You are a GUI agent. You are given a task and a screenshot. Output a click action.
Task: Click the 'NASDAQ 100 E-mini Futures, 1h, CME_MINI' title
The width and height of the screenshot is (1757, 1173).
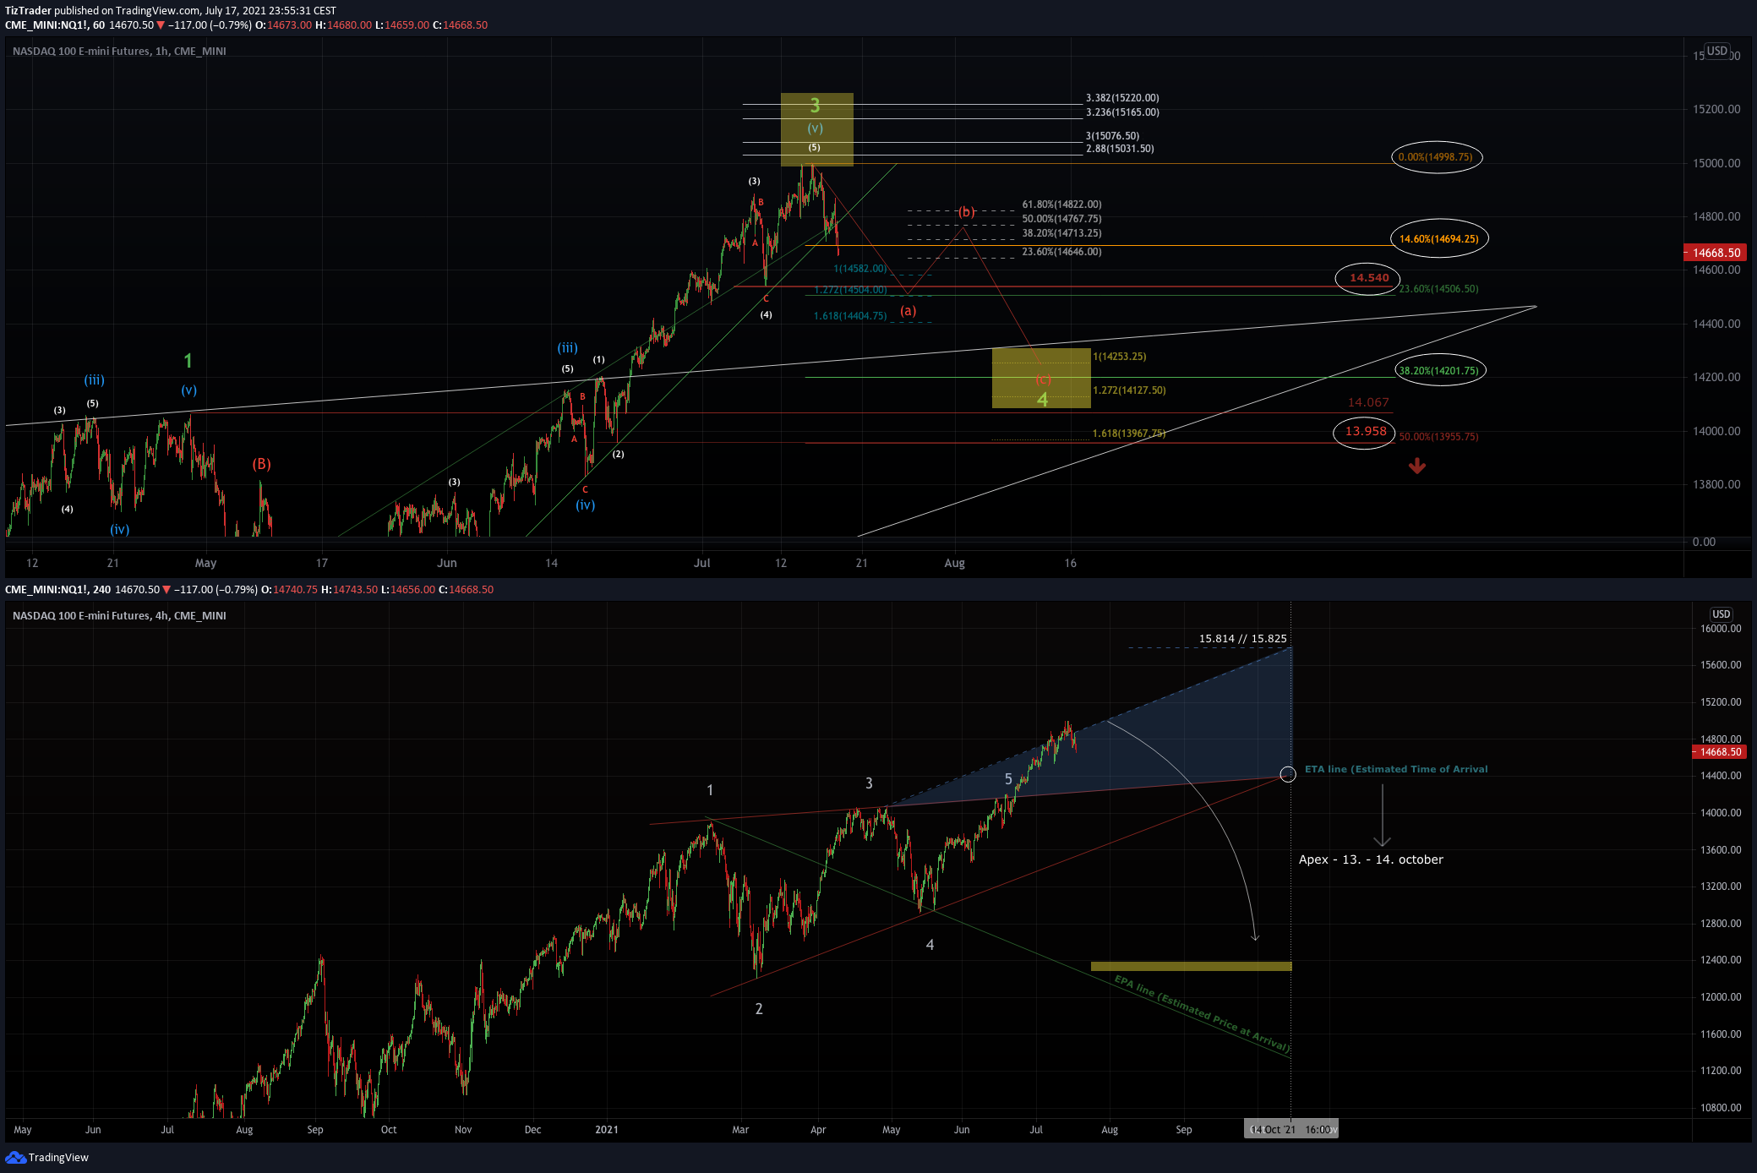[119, 52]
